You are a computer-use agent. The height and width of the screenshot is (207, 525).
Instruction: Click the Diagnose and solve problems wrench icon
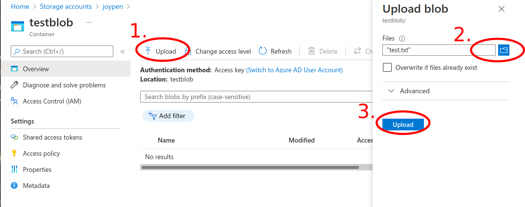14,85
